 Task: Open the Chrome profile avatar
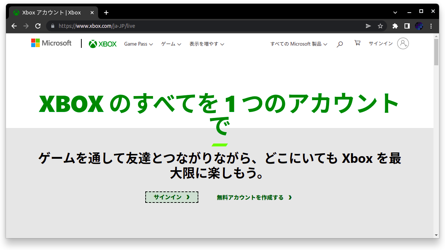419,26
